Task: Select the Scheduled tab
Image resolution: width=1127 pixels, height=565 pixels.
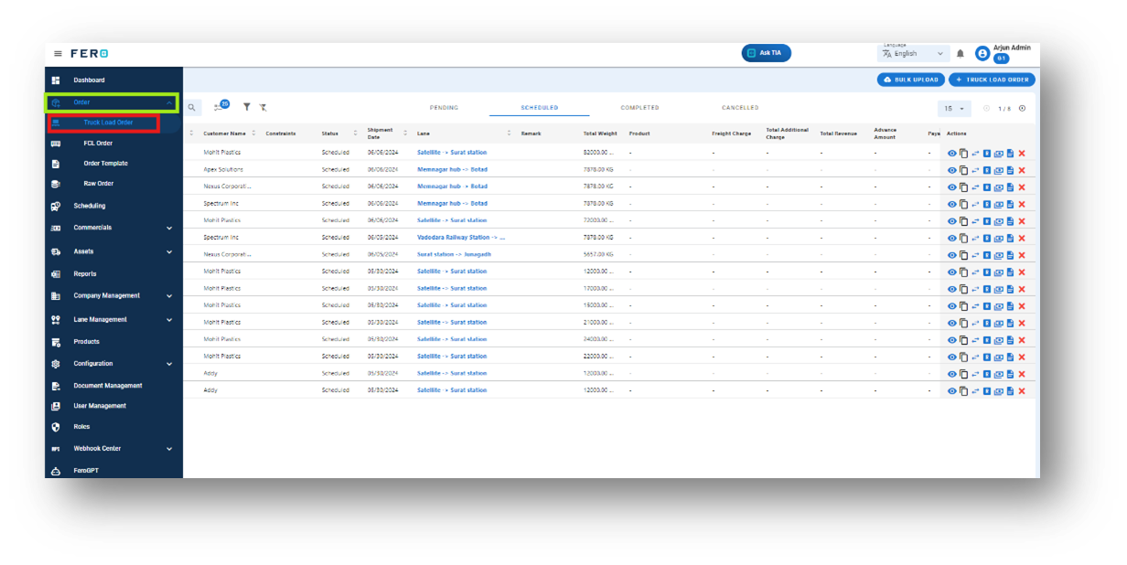Action: click(540, 108)
